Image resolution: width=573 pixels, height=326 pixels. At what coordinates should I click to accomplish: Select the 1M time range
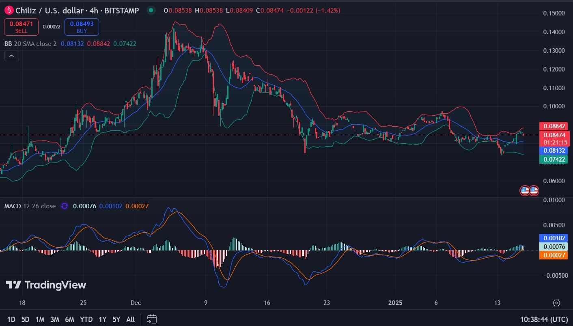click(x=40, y=320)
